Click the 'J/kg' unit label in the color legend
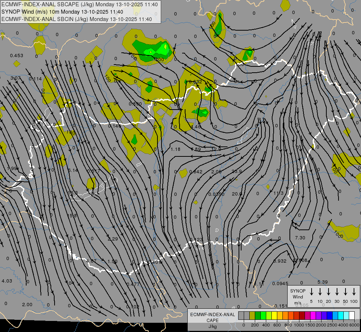The image size is (361, 332). coord(212,326)
